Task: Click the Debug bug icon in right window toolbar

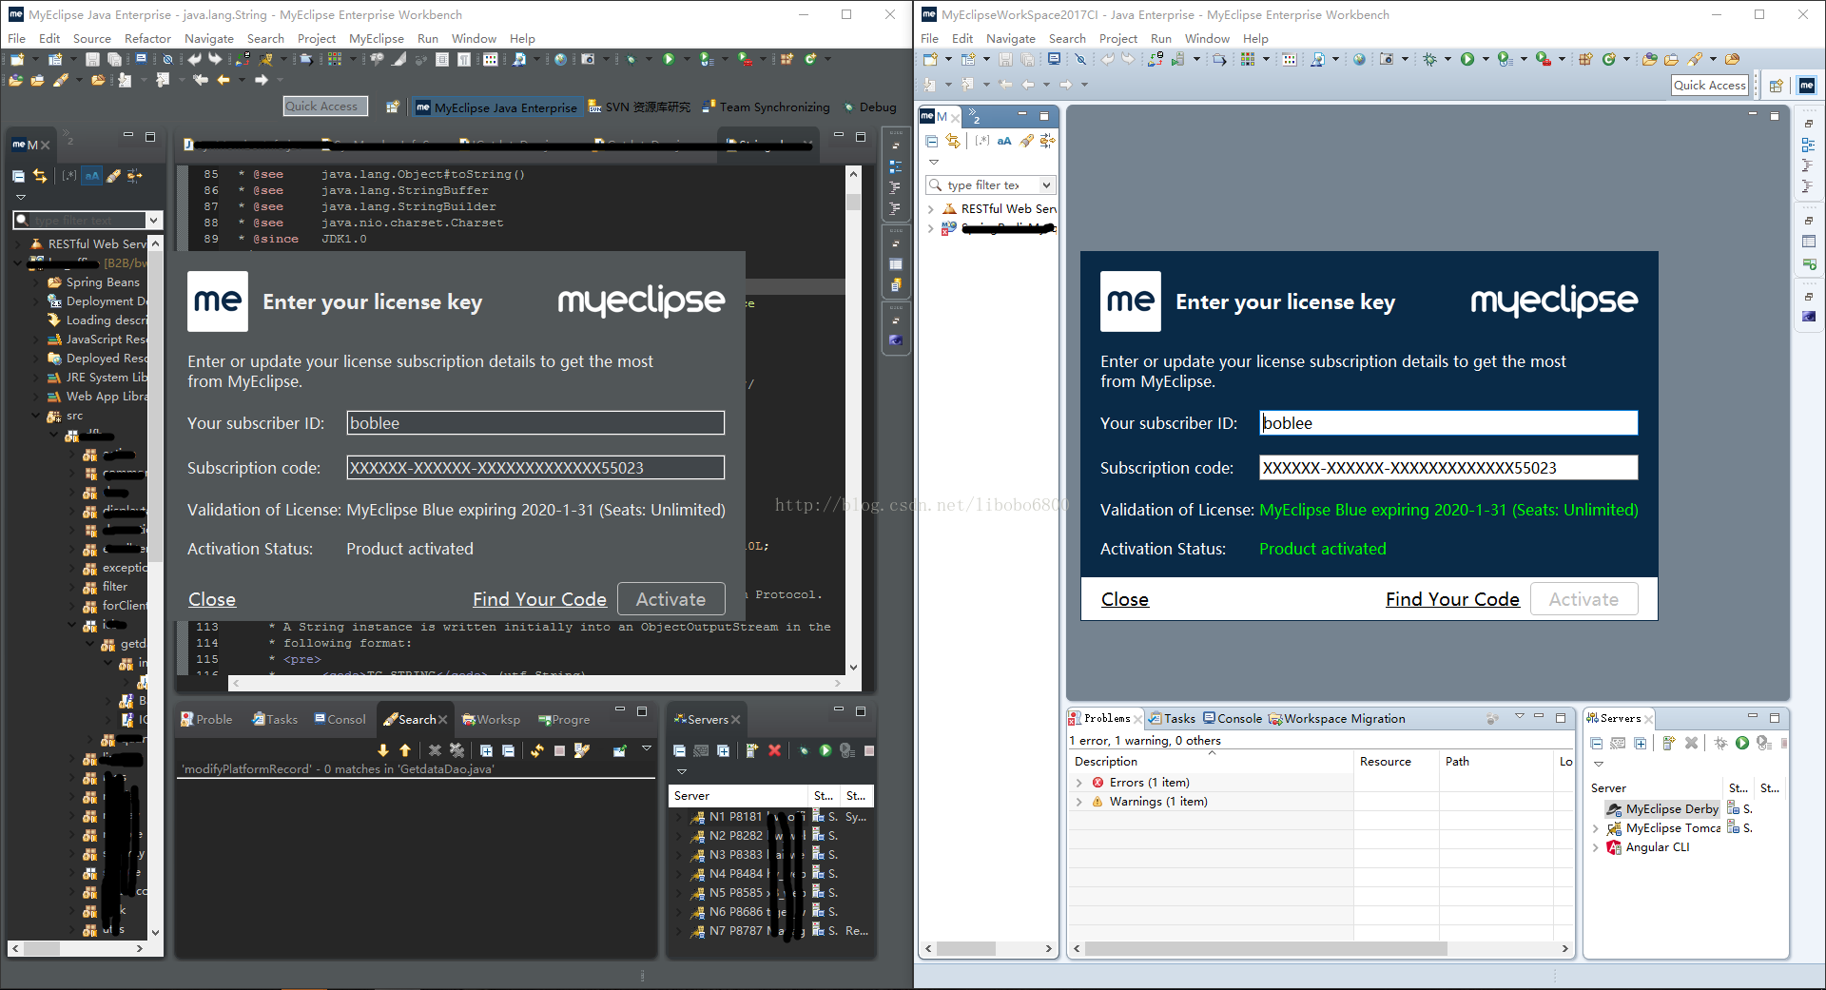Action: tap(1429, 59)
